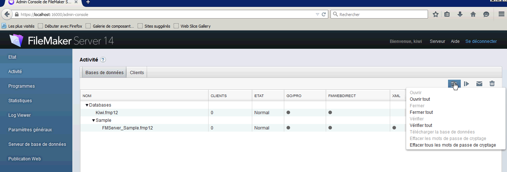This screenshot has width=507, height=172.
Task: Click the send message envelope icon
Action: coord(479,84)
